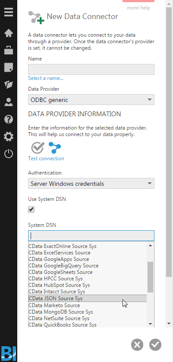Expand the Data Provider dropdown
This screenshot has height=362, width=173.
pos(91,100)
